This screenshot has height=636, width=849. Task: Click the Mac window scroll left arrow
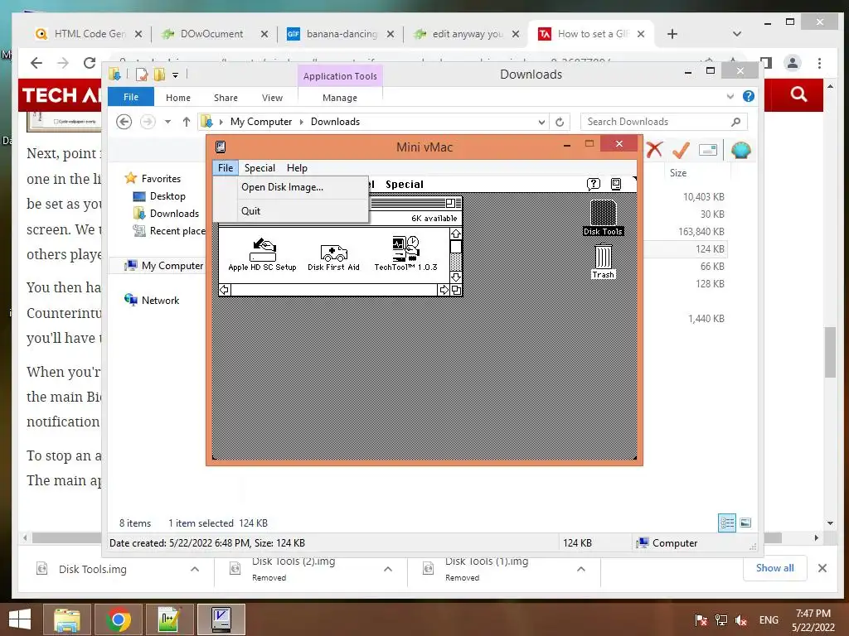225,290
